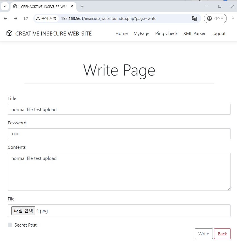Image resolution: width=237 pixels, height=247 pixels.
Task: Go forward using the browser forward arrow
Action: pos(15,18)
